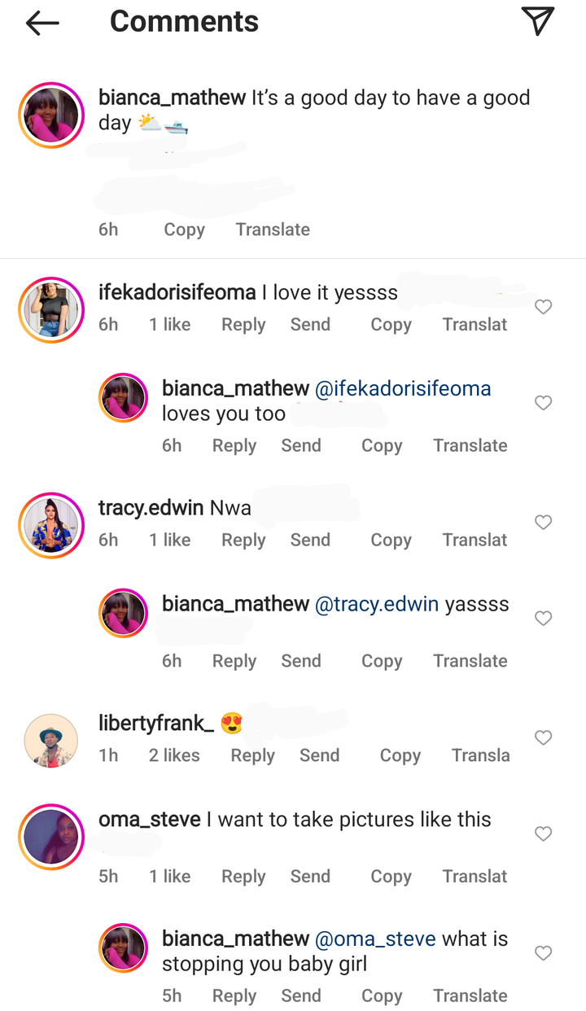This screenshot has width=586, height=1011.
Task: Translate the post caption
Action: coord(273,230)
